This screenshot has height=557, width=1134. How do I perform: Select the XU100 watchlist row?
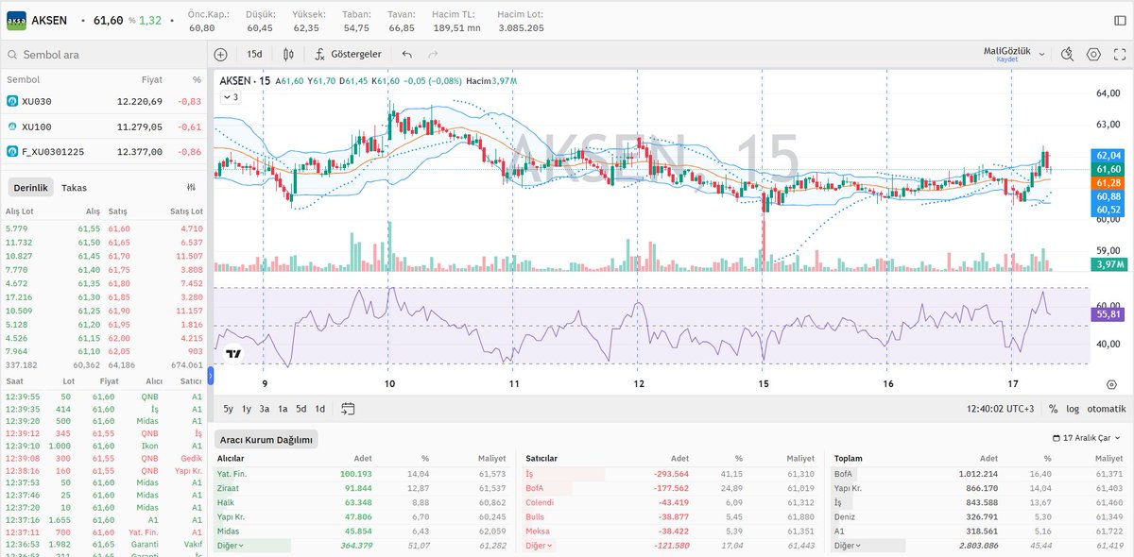[104, 127]
